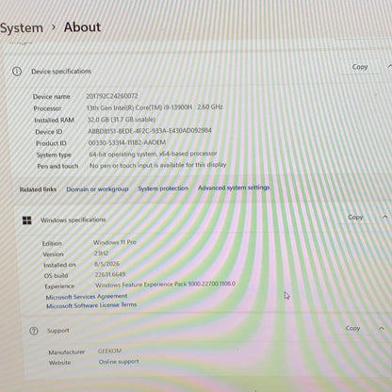Image resolution: width=392 pixels, height=392 pixels.
Task: Click the Device name value text
Action: coord(112,96)
